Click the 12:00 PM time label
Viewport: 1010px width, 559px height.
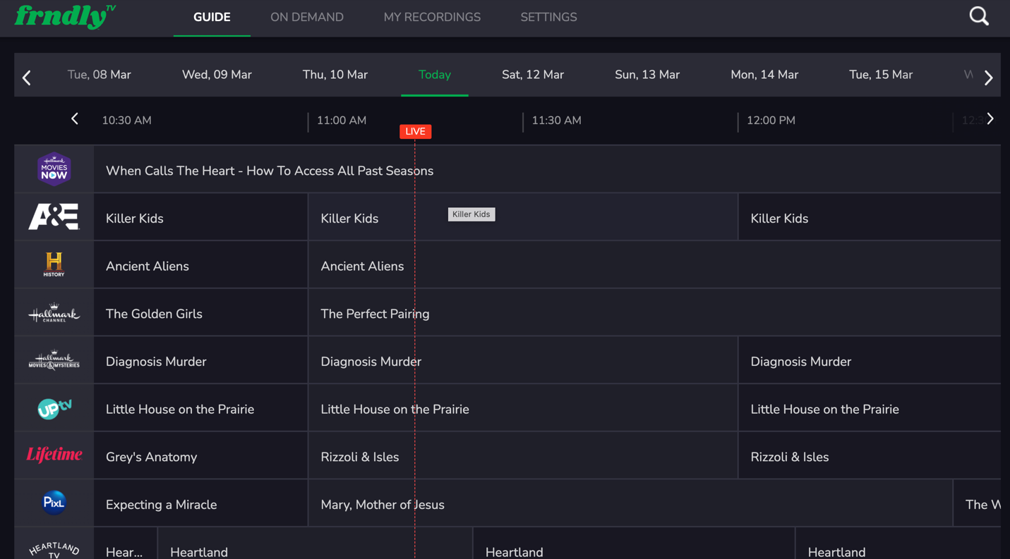coord(771,121)
